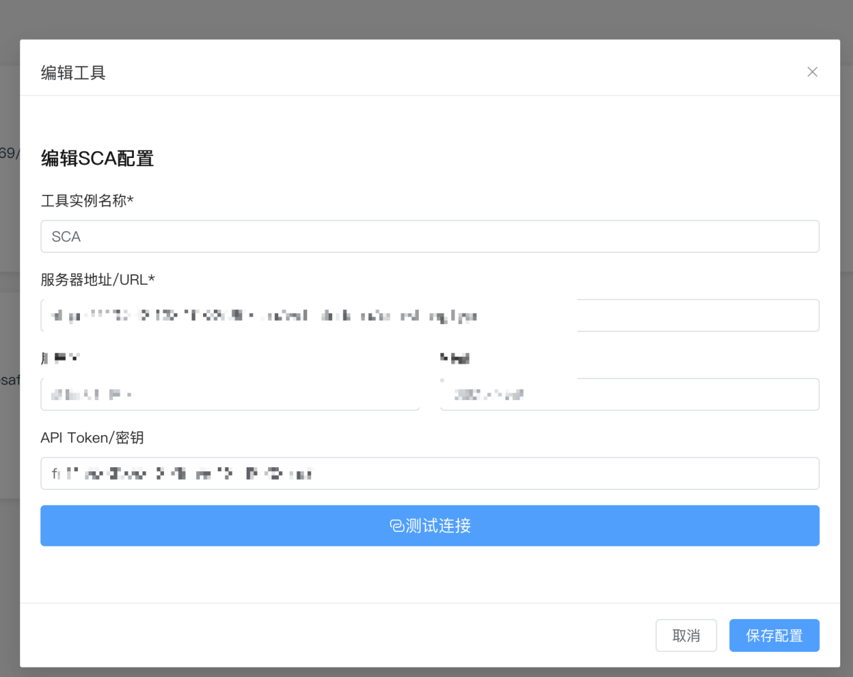Click the 测试连接 button
This screenshot has height=677, width=853.
coord(430,526)
